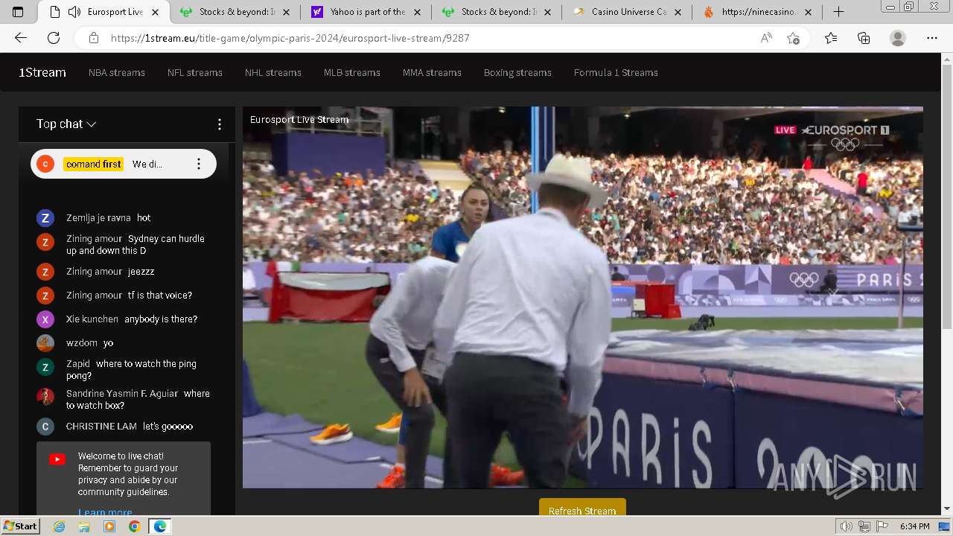Click the Action Center flag icon
This screenshot has height=536, width=953.
point(882,526)
